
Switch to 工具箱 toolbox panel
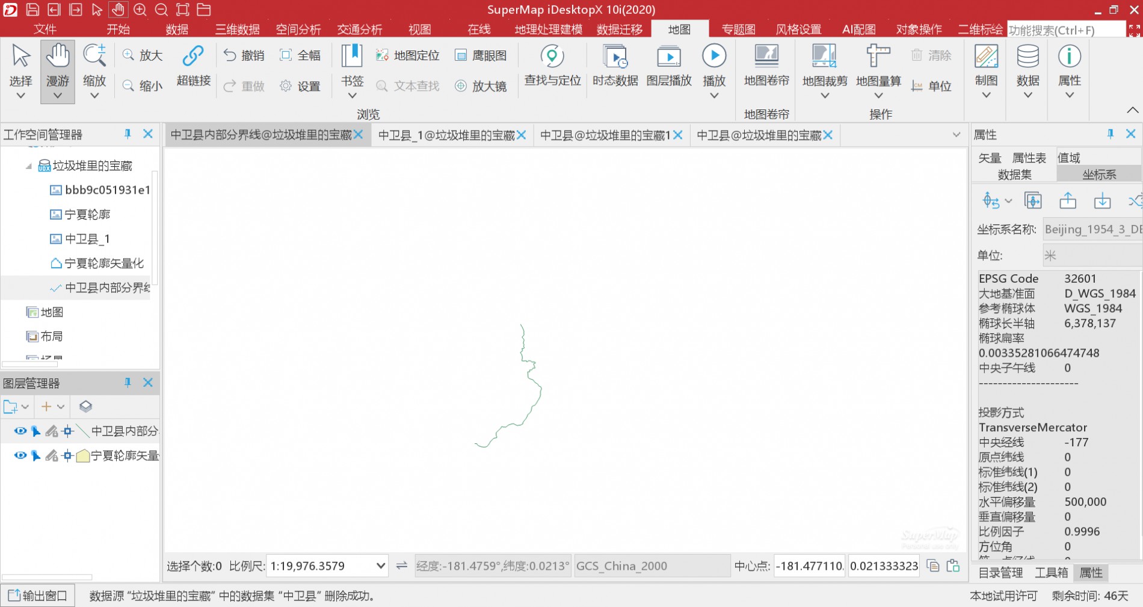(x=1051, y=573)
